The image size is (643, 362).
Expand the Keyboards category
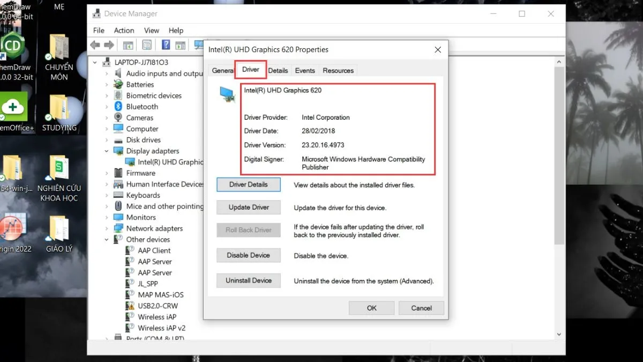click(x=107, y=195)
